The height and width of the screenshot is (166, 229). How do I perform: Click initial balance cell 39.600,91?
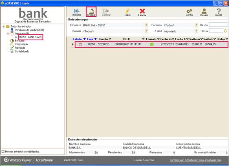point(197,44)
